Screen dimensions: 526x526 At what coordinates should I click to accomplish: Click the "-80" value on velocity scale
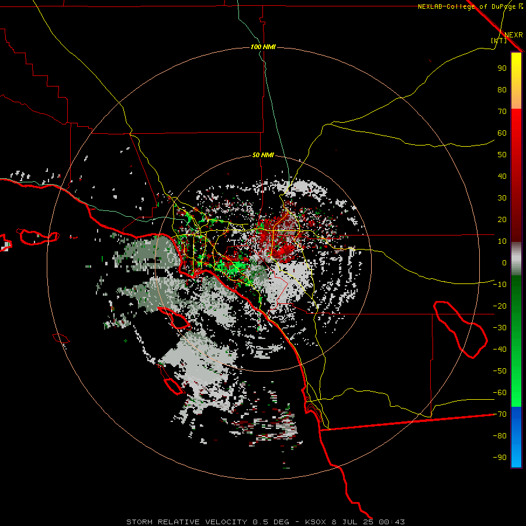pos(500,436)
